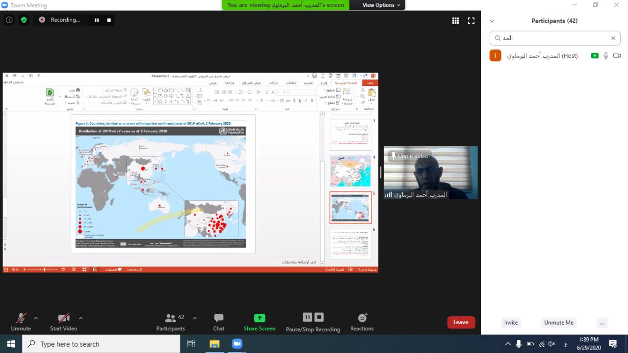
Task: Click the green Share Screen icon
Action: tap(260, 318)
